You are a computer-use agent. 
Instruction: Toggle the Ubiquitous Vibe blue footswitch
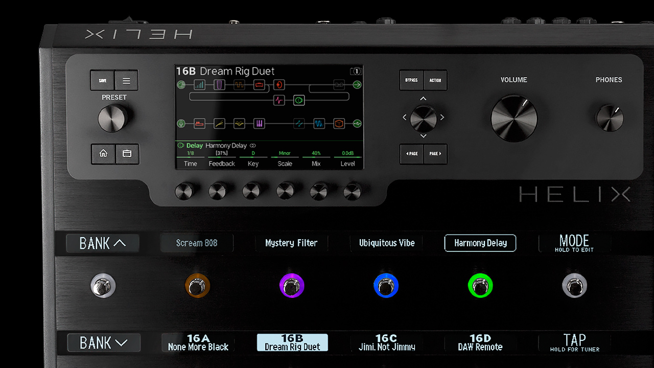[386, 286]
